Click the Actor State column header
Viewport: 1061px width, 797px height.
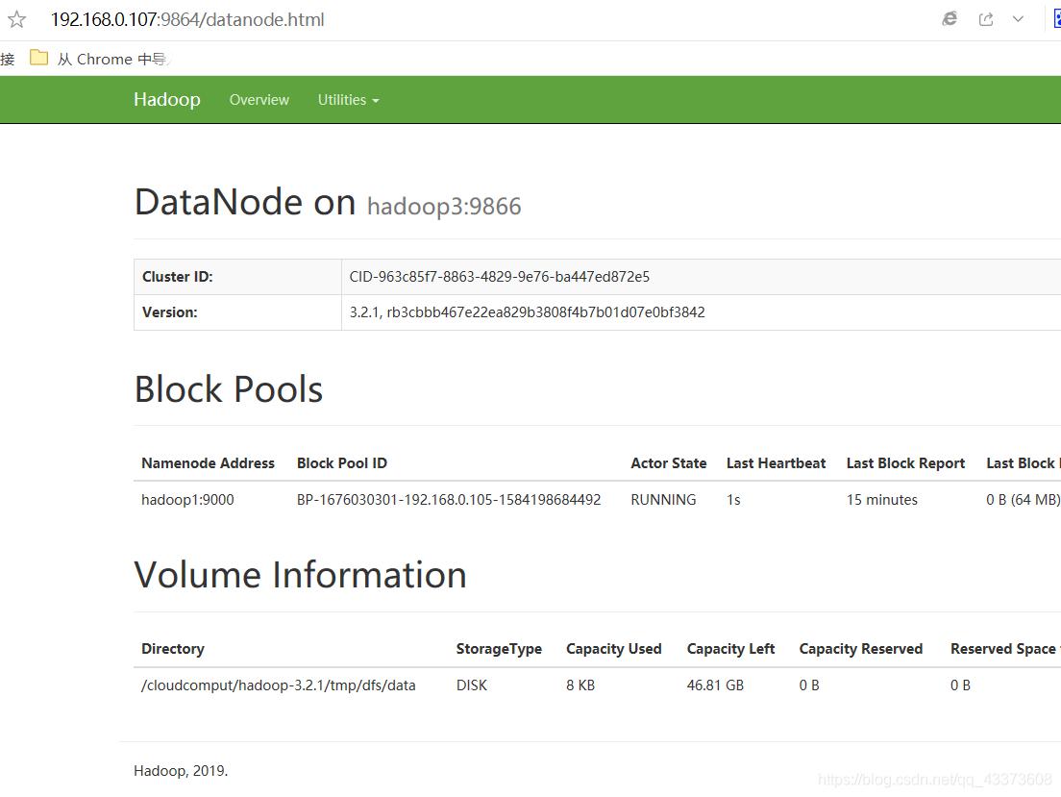669,463
